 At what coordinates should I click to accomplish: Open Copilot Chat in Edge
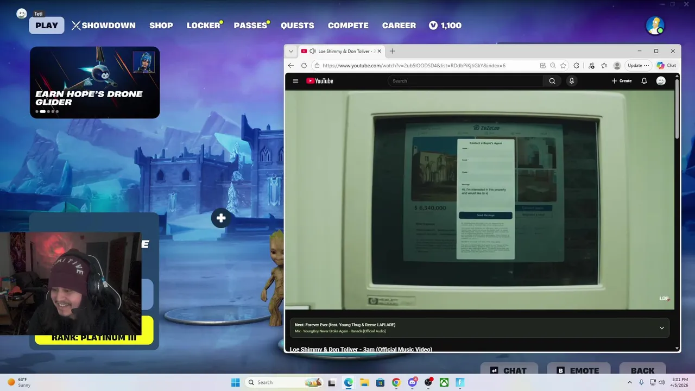[666, 66]
